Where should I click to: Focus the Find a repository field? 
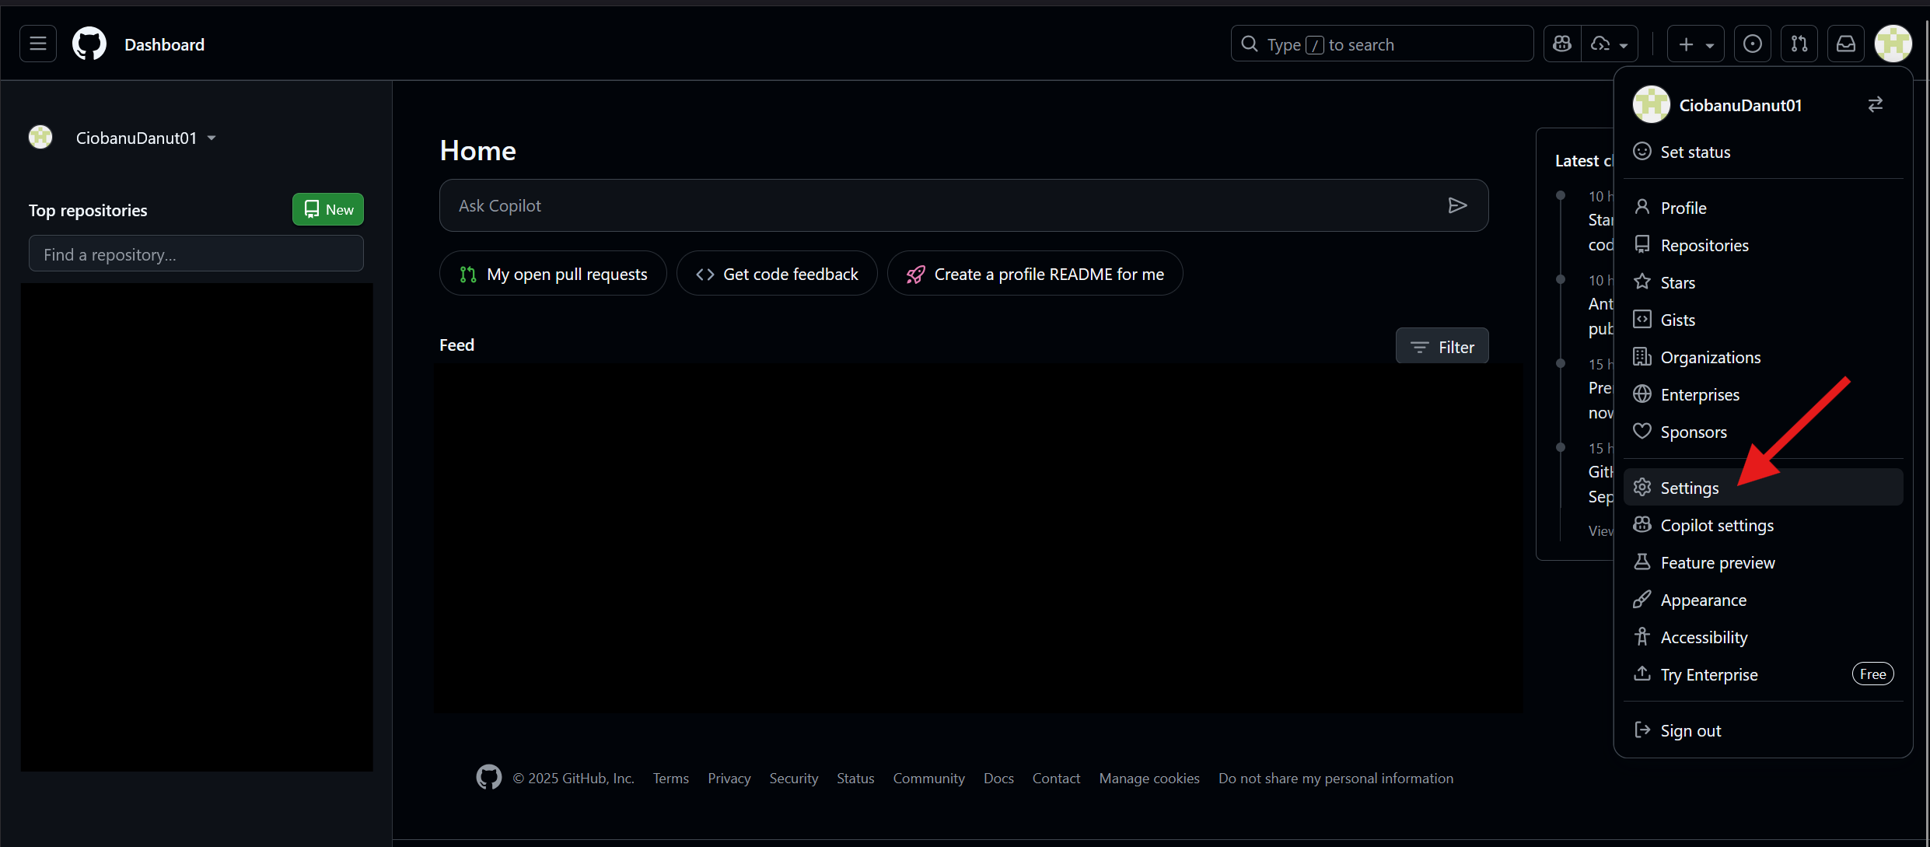(x=196, y=254)
